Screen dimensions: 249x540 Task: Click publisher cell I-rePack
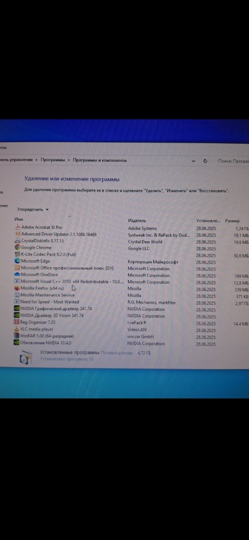click(x=136, y=323)
